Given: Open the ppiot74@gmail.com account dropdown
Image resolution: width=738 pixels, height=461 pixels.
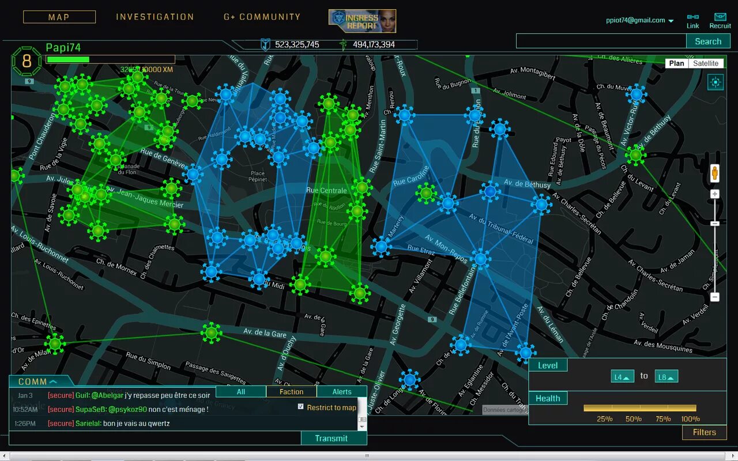Looking at the screenshot, I should 640,20.
